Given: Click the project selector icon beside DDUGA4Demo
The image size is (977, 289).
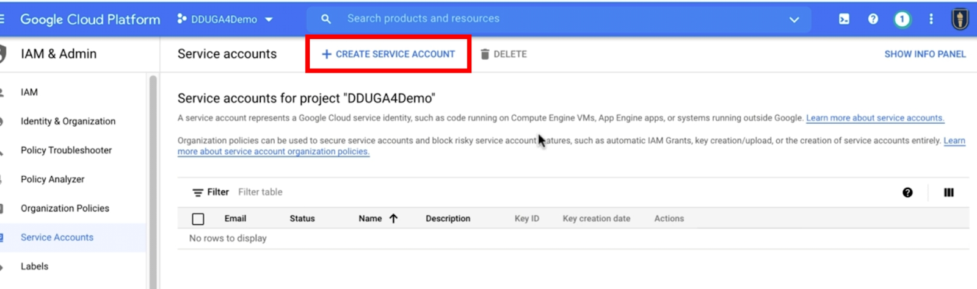Looking at the screenshot, I should click(181, 19).
